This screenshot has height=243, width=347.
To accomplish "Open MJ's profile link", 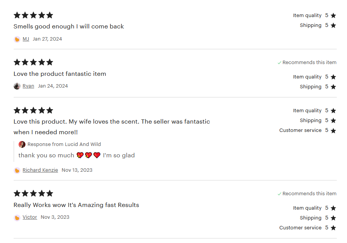I will coord(26,39).
